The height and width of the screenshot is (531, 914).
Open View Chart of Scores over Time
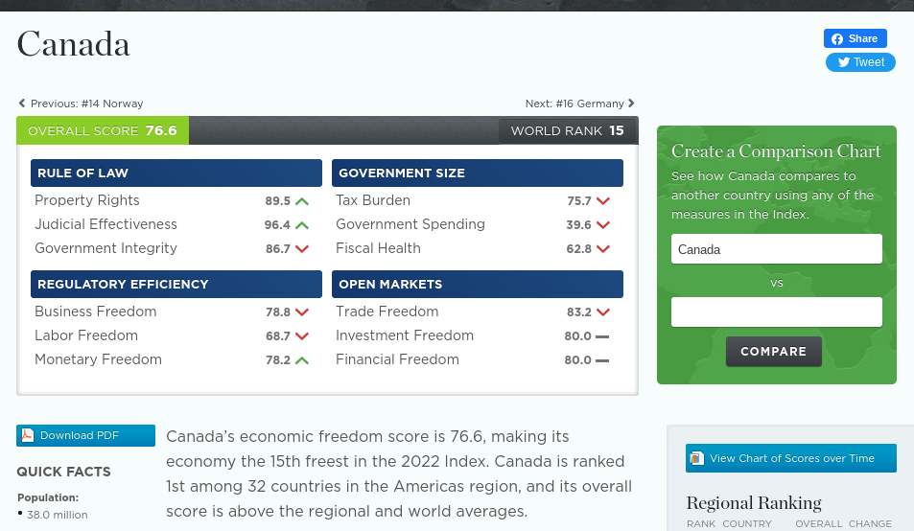791,458
